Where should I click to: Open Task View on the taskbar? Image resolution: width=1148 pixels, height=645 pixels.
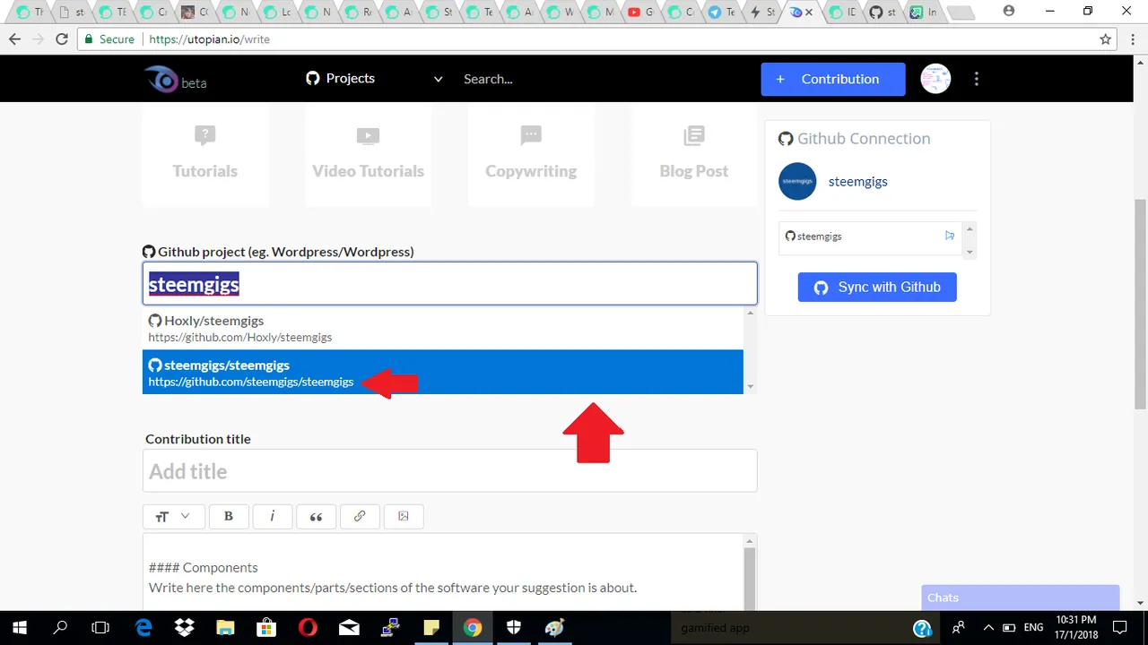click(100, 627)
